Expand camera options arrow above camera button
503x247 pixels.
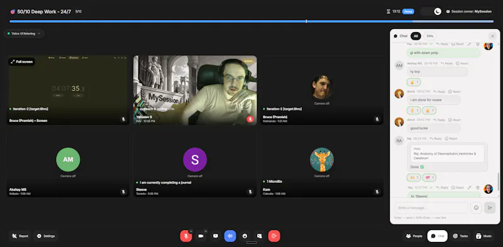(206, 231)
